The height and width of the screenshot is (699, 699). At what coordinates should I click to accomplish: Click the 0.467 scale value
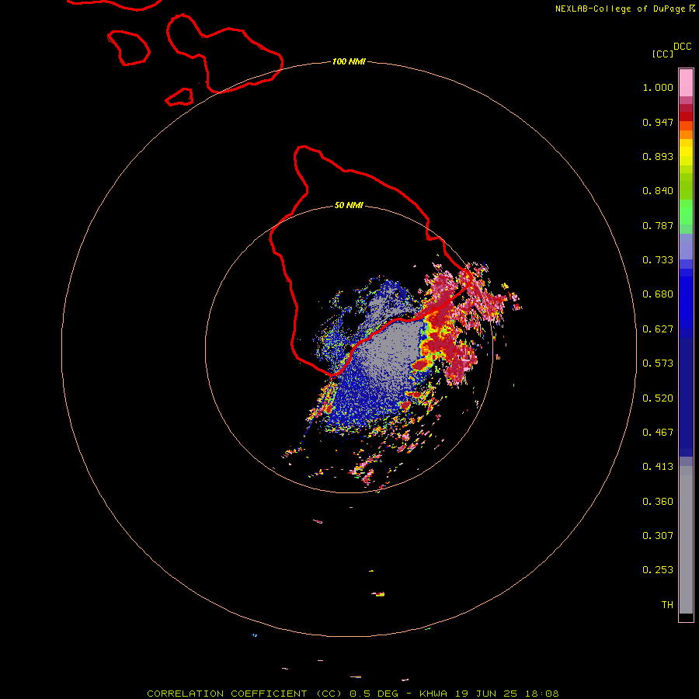658,433
